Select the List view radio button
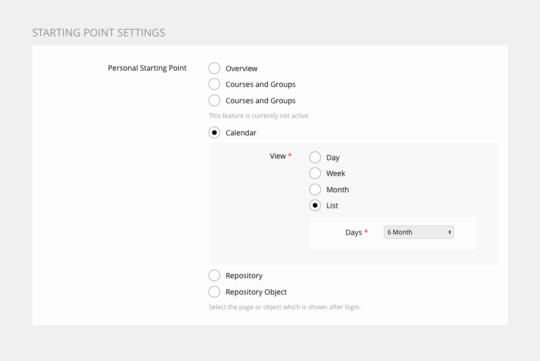Viewport: 540px width, 361px height. click(x=315, y=206)
